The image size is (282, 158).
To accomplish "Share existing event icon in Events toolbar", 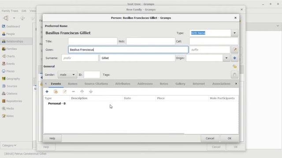I will [56, 92].
